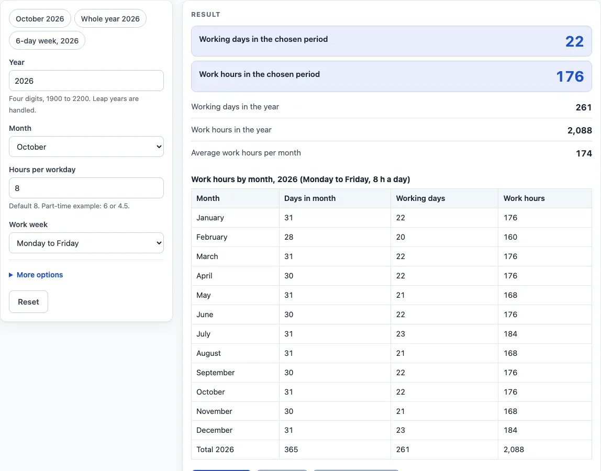Open the Month dropdown
Image resolution: width=601 pixels, height=471 pixels.
tap(86, 147)
